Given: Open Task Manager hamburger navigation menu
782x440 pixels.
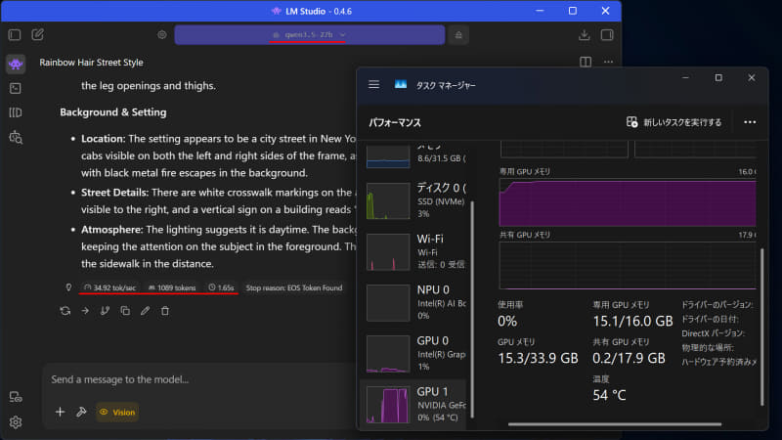Looking at the screenshot, I should tap(374, 85).
